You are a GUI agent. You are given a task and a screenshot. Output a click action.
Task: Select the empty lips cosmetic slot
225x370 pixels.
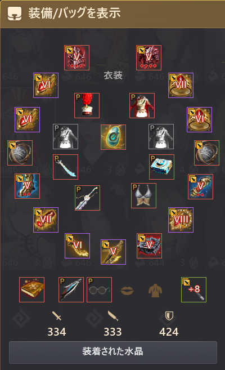click(x=127, y=290)
